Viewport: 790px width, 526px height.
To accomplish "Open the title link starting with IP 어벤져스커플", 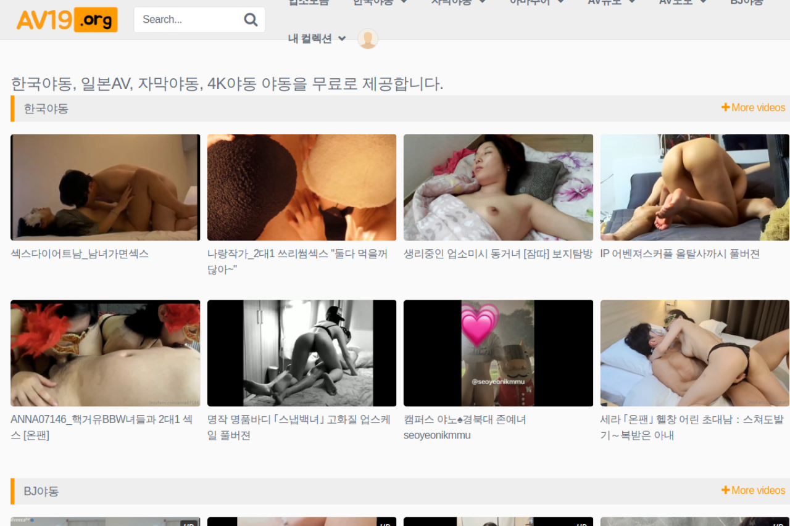I will click(x=680, y=254).
